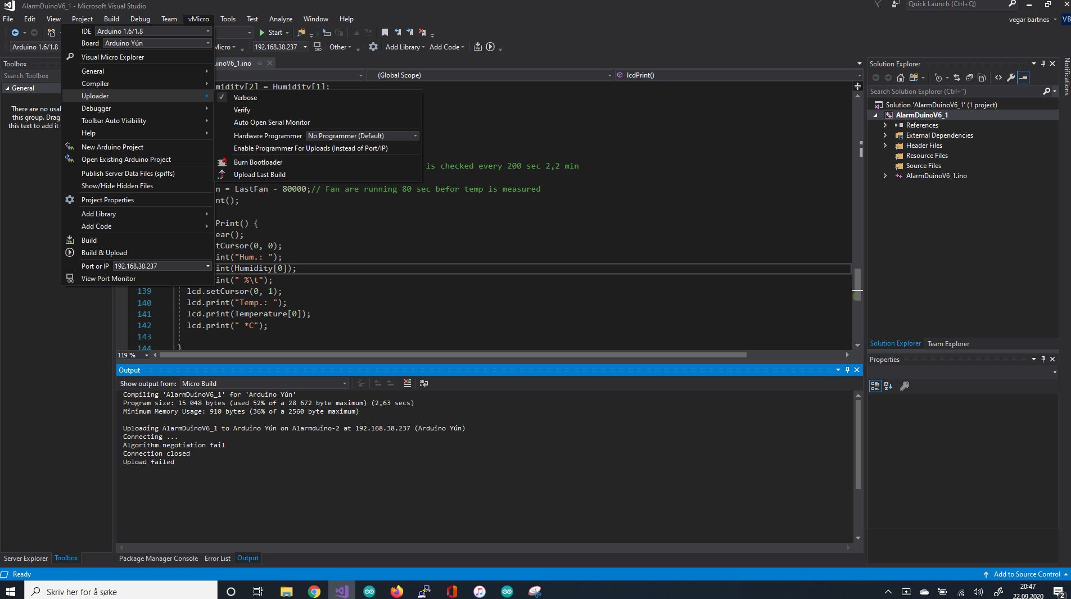Open the Debug menu

pos(140,19)
